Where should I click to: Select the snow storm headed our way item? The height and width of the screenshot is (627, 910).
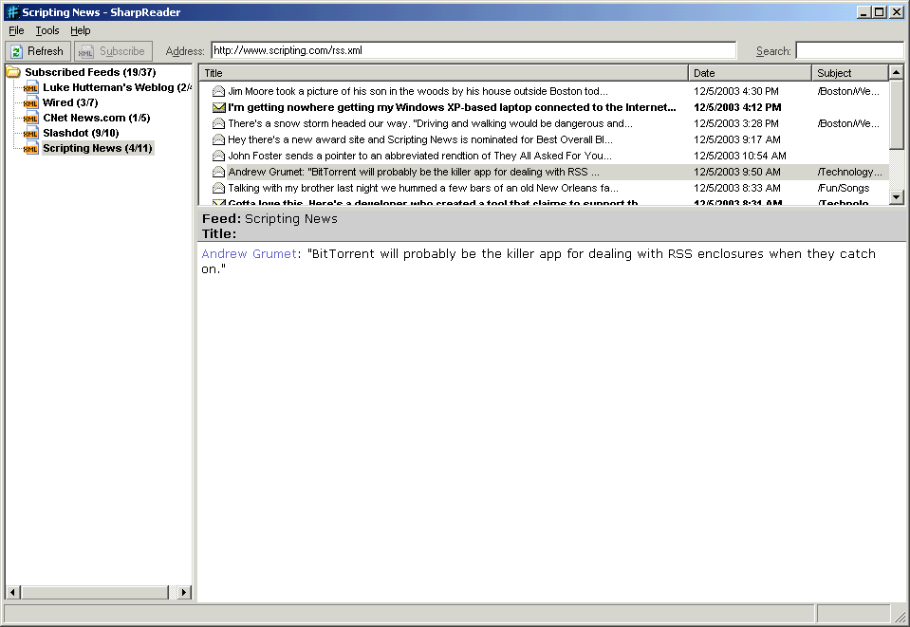[x=430, y=123]
